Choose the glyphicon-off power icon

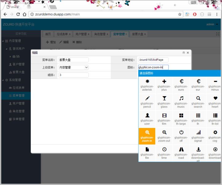tap(181, 136)
